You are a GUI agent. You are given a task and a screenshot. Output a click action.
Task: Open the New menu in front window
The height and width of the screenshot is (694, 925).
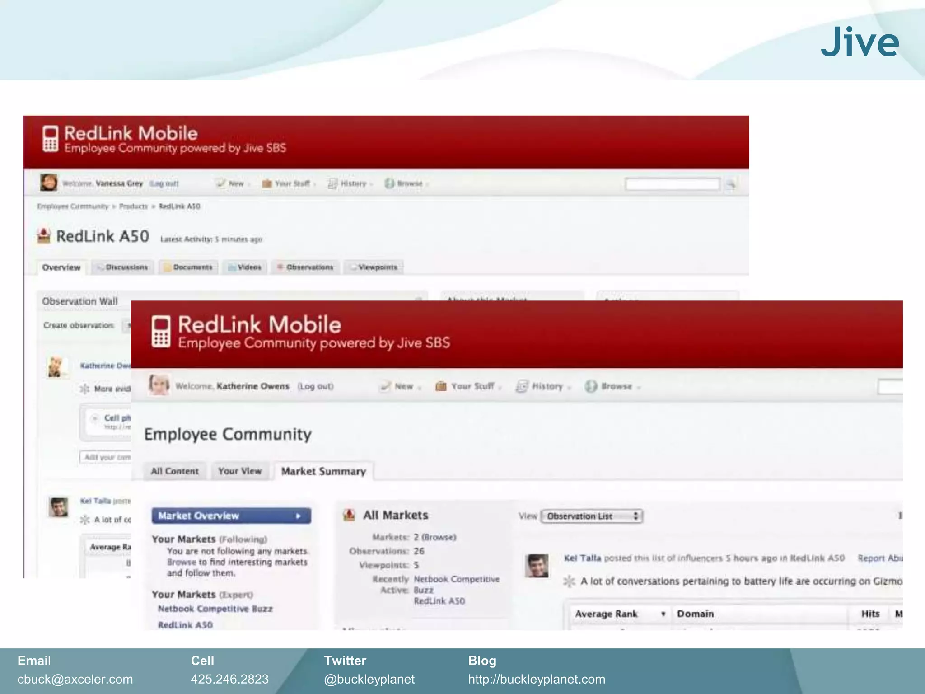click(401, 386)
